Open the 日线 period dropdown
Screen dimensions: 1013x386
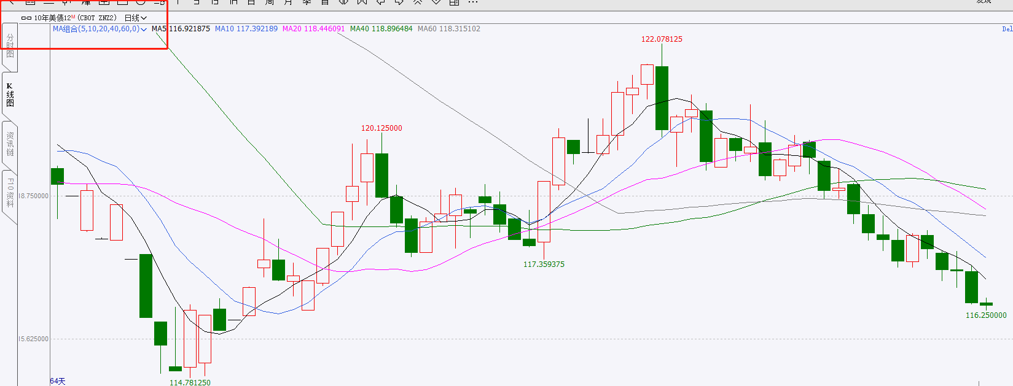(135, 18)
